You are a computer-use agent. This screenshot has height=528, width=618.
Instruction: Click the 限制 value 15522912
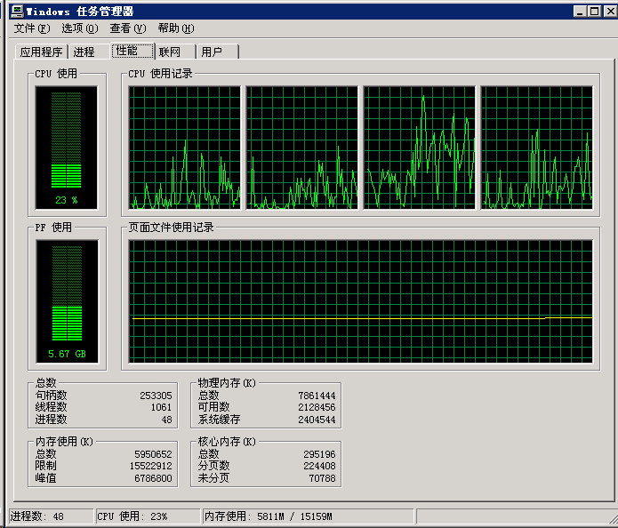(x=151, y=466)
